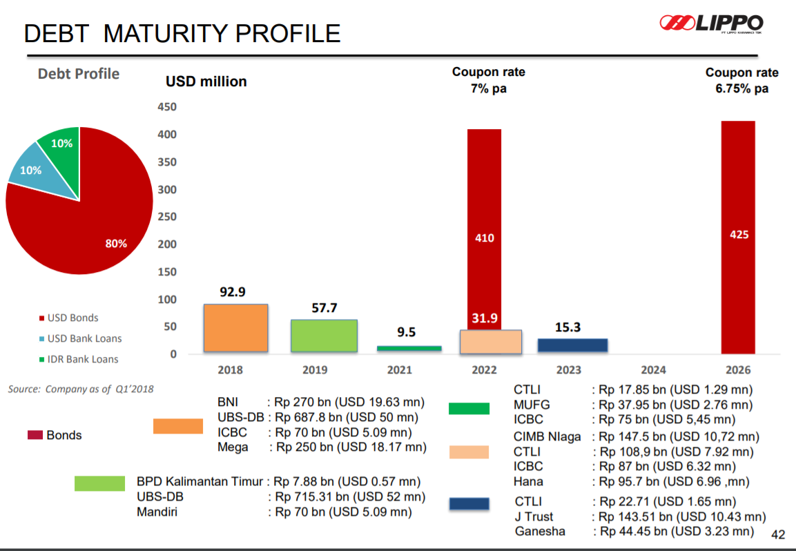The width and height of the screenshot is (796, 551).
Task: Click the CIMB Niaga Rp 147.5 bn entry
Action: click(x=637, y=437)
